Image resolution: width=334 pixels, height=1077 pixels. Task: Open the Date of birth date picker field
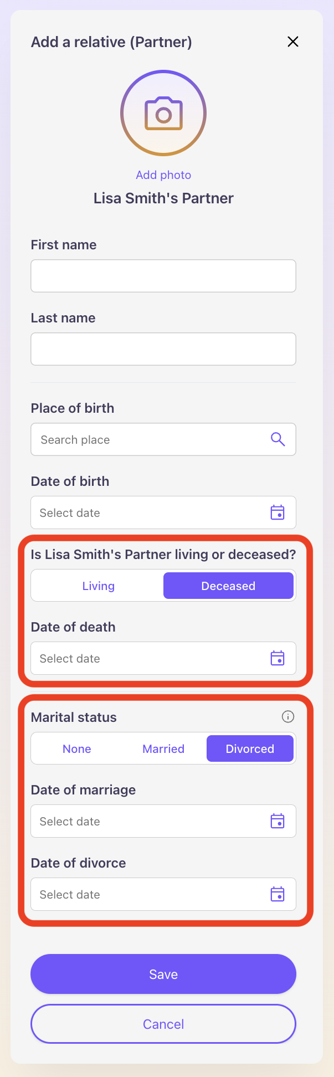click(144, 512)
